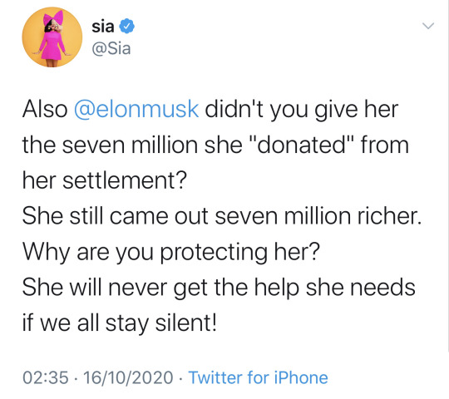Click the word "Also" starting the tweet
Image resolution: width=449 pixels, height=399 pixels.
click(45, 109)
